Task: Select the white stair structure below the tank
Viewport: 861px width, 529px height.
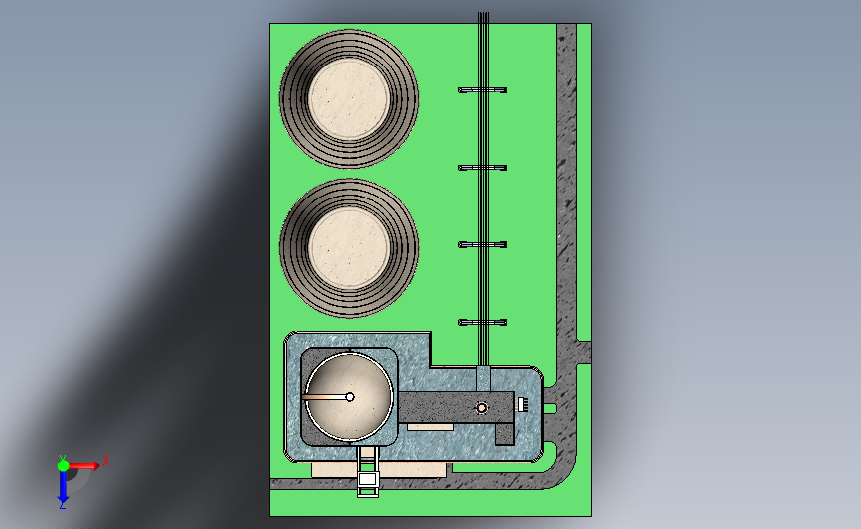Action: pyautogui.click(x=367, y=470)
